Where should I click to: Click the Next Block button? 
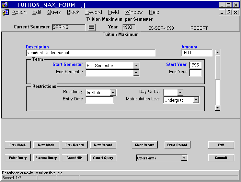point(46,145)
